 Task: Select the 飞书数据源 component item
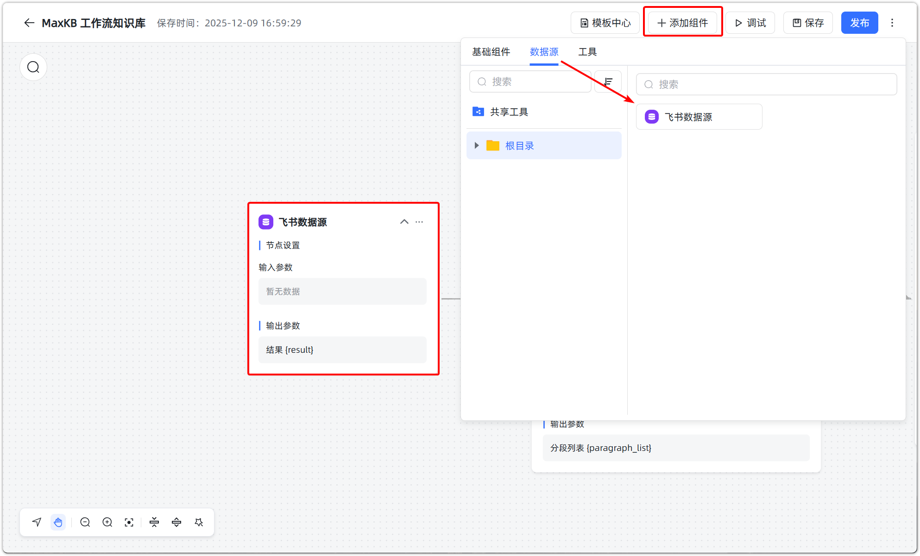pyautogui.click(x=699, y=117)
